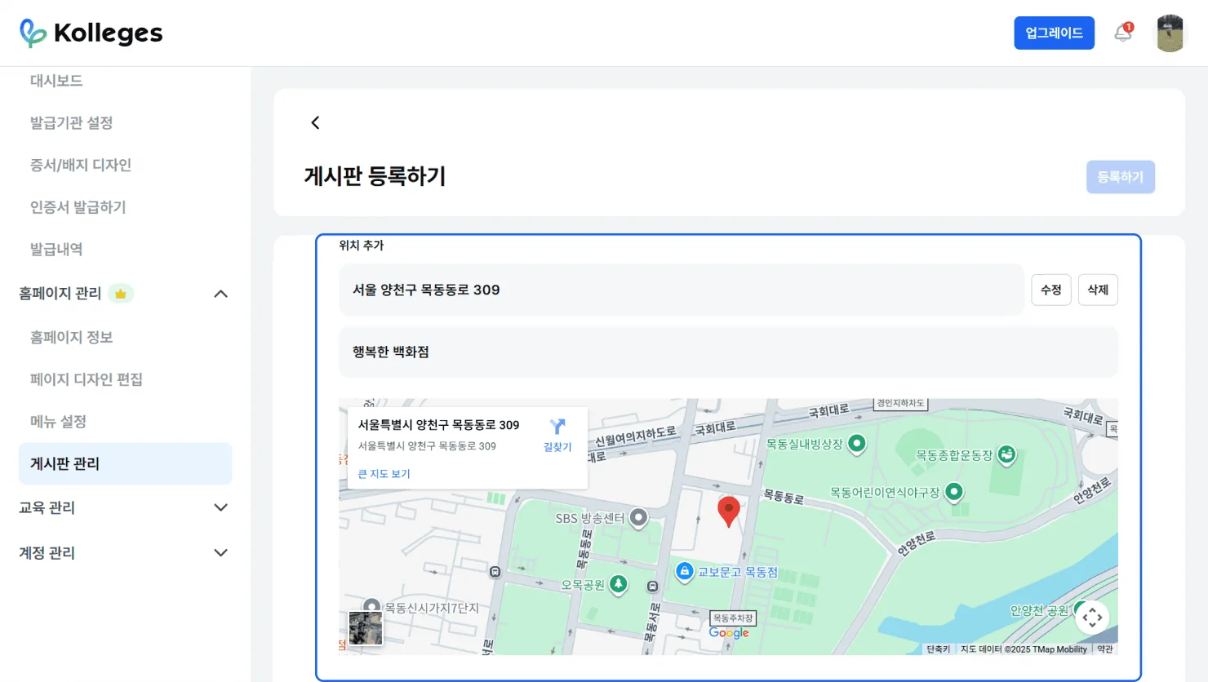Open 인증서 발급하기 menu
This screenshot has width=1208, height=682.
[78, 207]
